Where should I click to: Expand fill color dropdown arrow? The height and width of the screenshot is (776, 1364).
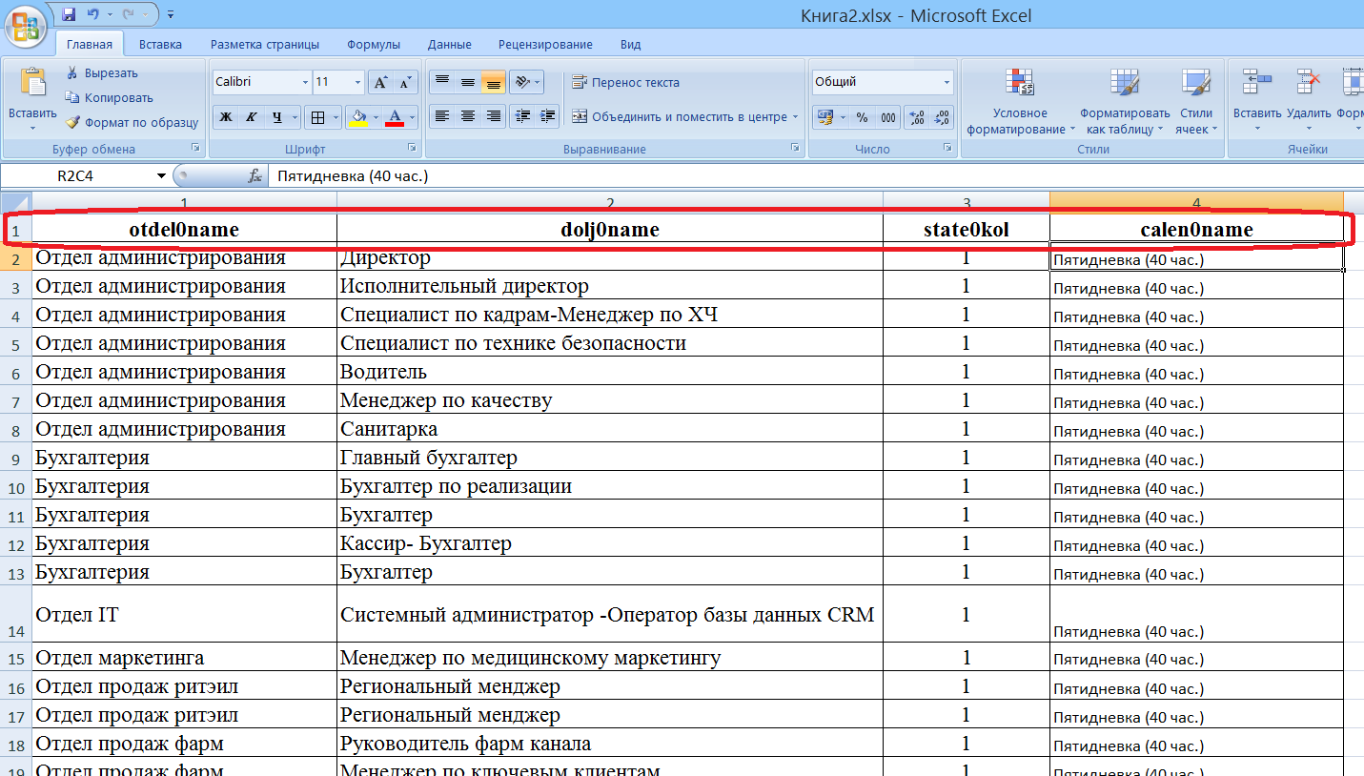tap(376, 117)
